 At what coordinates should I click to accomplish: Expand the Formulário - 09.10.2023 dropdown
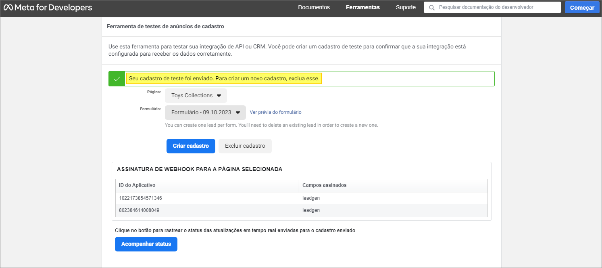click(205, 113)
